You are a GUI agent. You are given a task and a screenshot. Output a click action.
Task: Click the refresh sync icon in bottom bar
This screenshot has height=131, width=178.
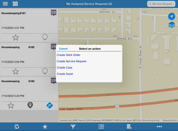click(17, 127)
